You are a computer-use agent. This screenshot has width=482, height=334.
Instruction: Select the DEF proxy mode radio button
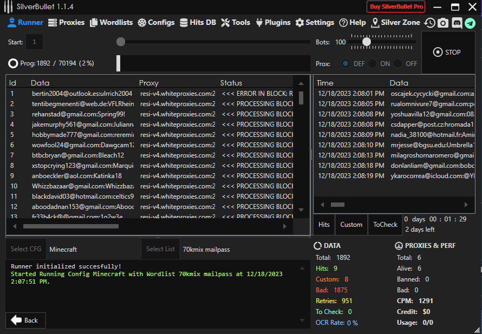click(x=346, y=63)
